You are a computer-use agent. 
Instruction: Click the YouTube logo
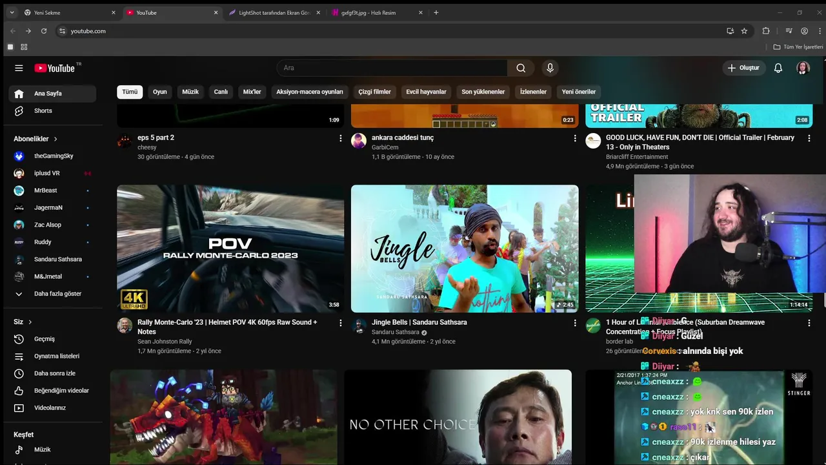pos(55,68)
